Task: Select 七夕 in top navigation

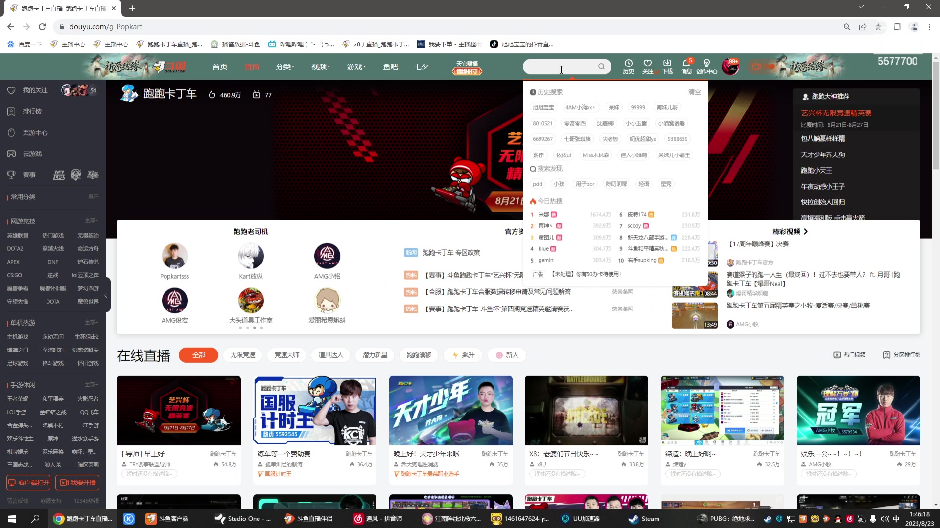Action: pyautogui.click(x=422, y=66)
